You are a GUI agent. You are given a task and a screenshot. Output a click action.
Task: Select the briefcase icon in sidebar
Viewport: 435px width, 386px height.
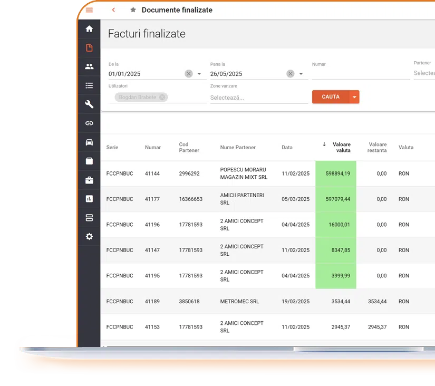89,179
